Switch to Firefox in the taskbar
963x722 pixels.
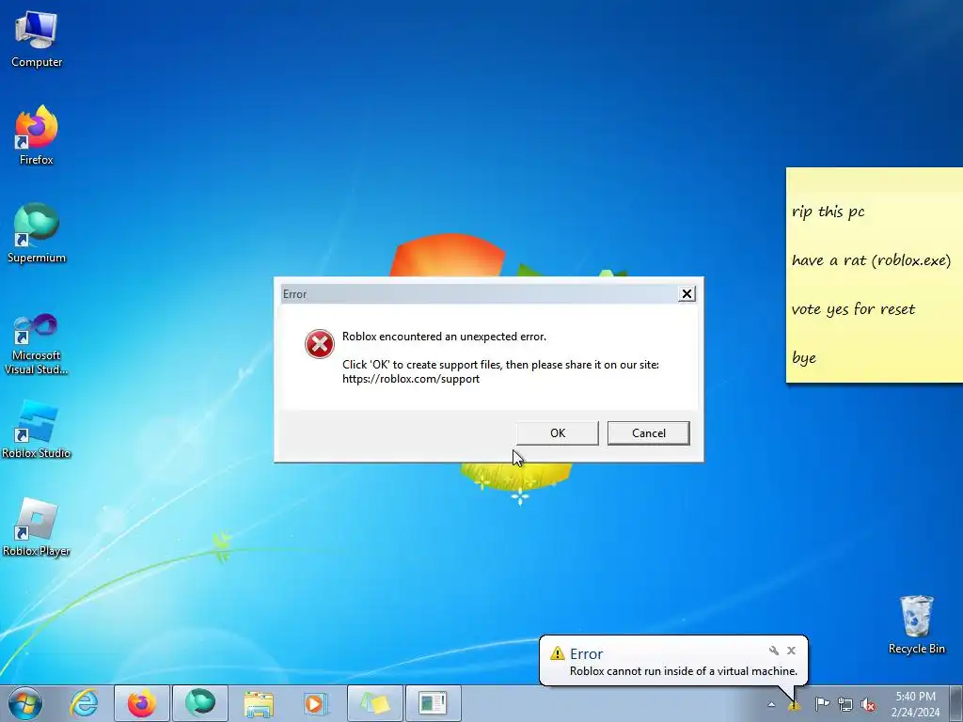[x=142, y=703]
